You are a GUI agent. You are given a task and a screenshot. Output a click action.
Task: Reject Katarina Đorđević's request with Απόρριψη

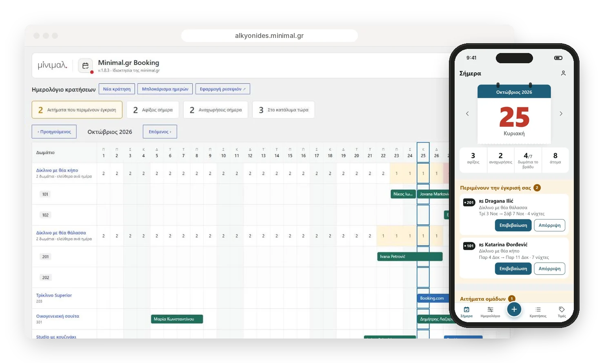click(x=549, y=269)
